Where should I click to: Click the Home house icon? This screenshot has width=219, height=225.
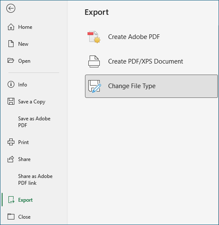[11, 27]
